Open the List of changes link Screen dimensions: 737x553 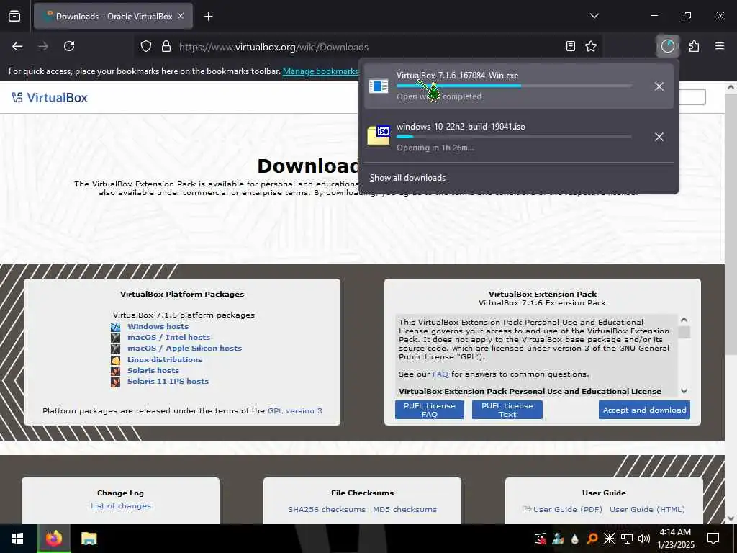121,505
